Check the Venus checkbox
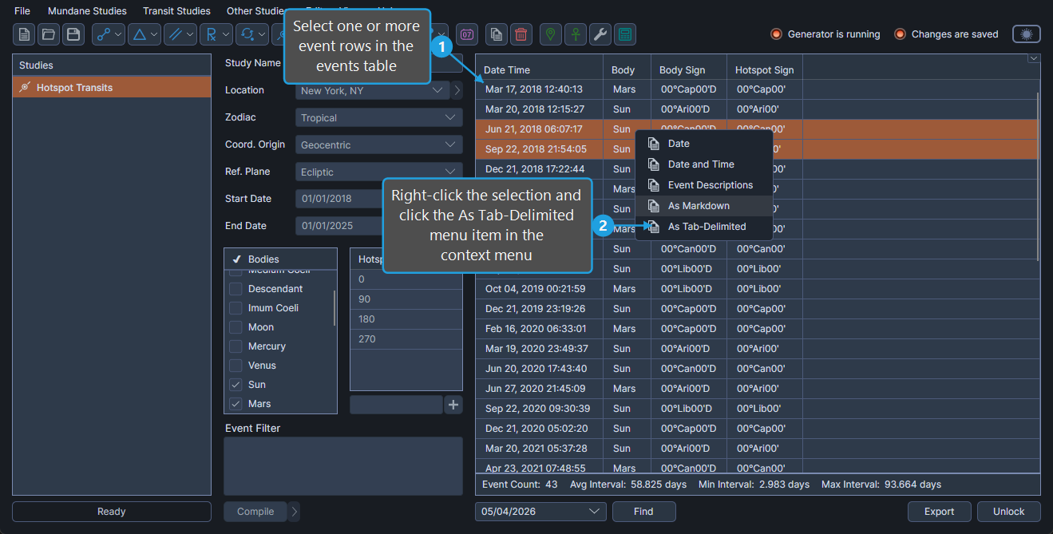This screenshot has width=1053, height=534. click(236, 366)
